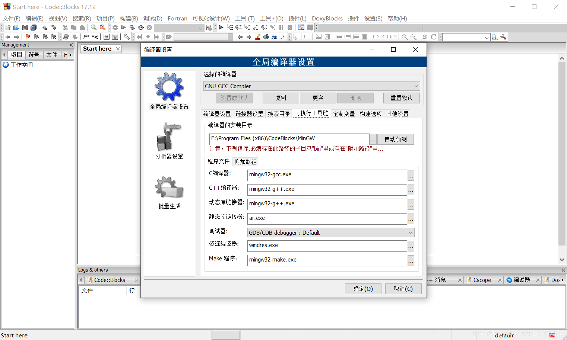Click the Open file folder icon
The height and width of the screenshot is (340, 567).
16,28
